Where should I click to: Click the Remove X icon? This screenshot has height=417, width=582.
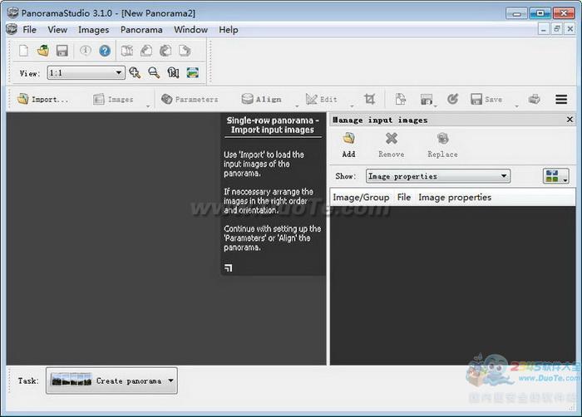pos(392,139)
